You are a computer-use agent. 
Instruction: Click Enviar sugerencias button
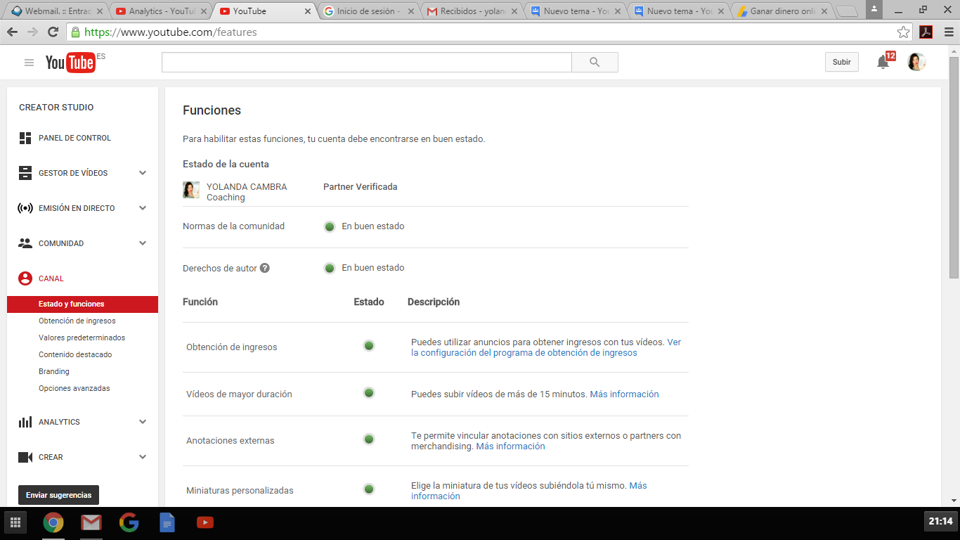click(x=59, y=495)
